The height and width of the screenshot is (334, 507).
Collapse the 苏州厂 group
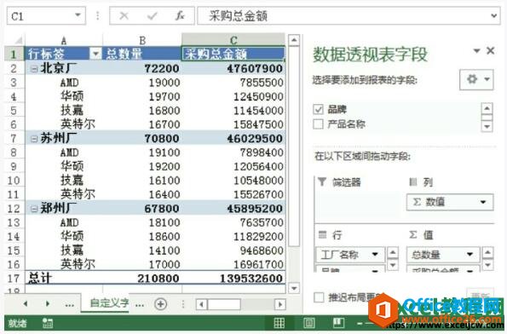(x=34, y=138)
